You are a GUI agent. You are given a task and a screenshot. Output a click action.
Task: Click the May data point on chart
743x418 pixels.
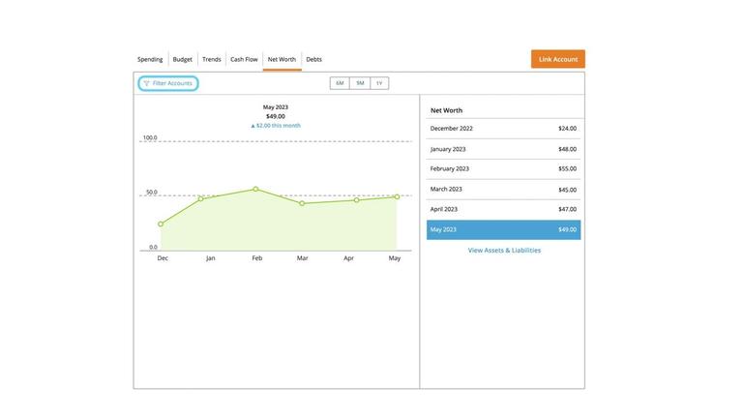pos(397,196)
